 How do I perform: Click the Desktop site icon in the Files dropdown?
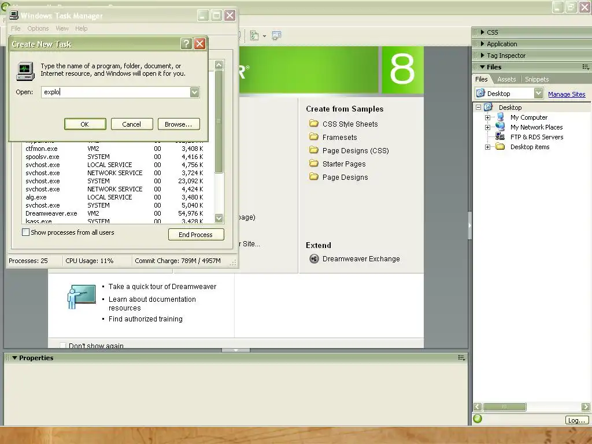[x=480, y=93]
